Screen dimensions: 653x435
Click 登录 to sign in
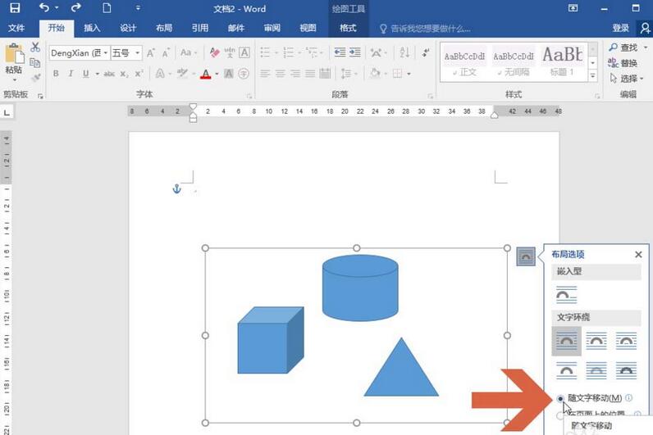(621, 28)
